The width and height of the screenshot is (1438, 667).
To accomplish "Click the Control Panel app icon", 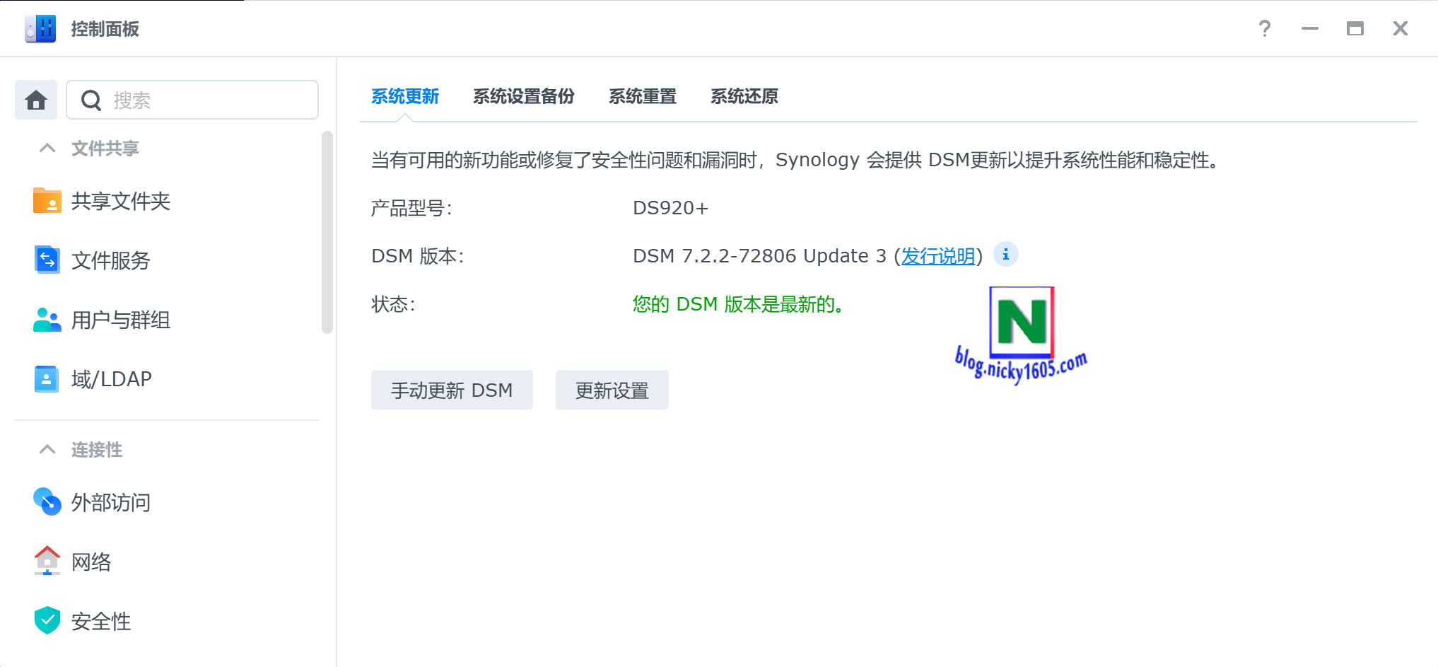I will (x=40, y=28).
